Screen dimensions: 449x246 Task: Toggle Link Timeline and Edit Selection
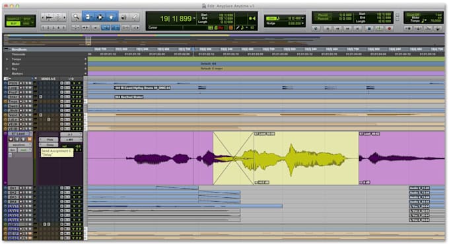coord(106,28)
